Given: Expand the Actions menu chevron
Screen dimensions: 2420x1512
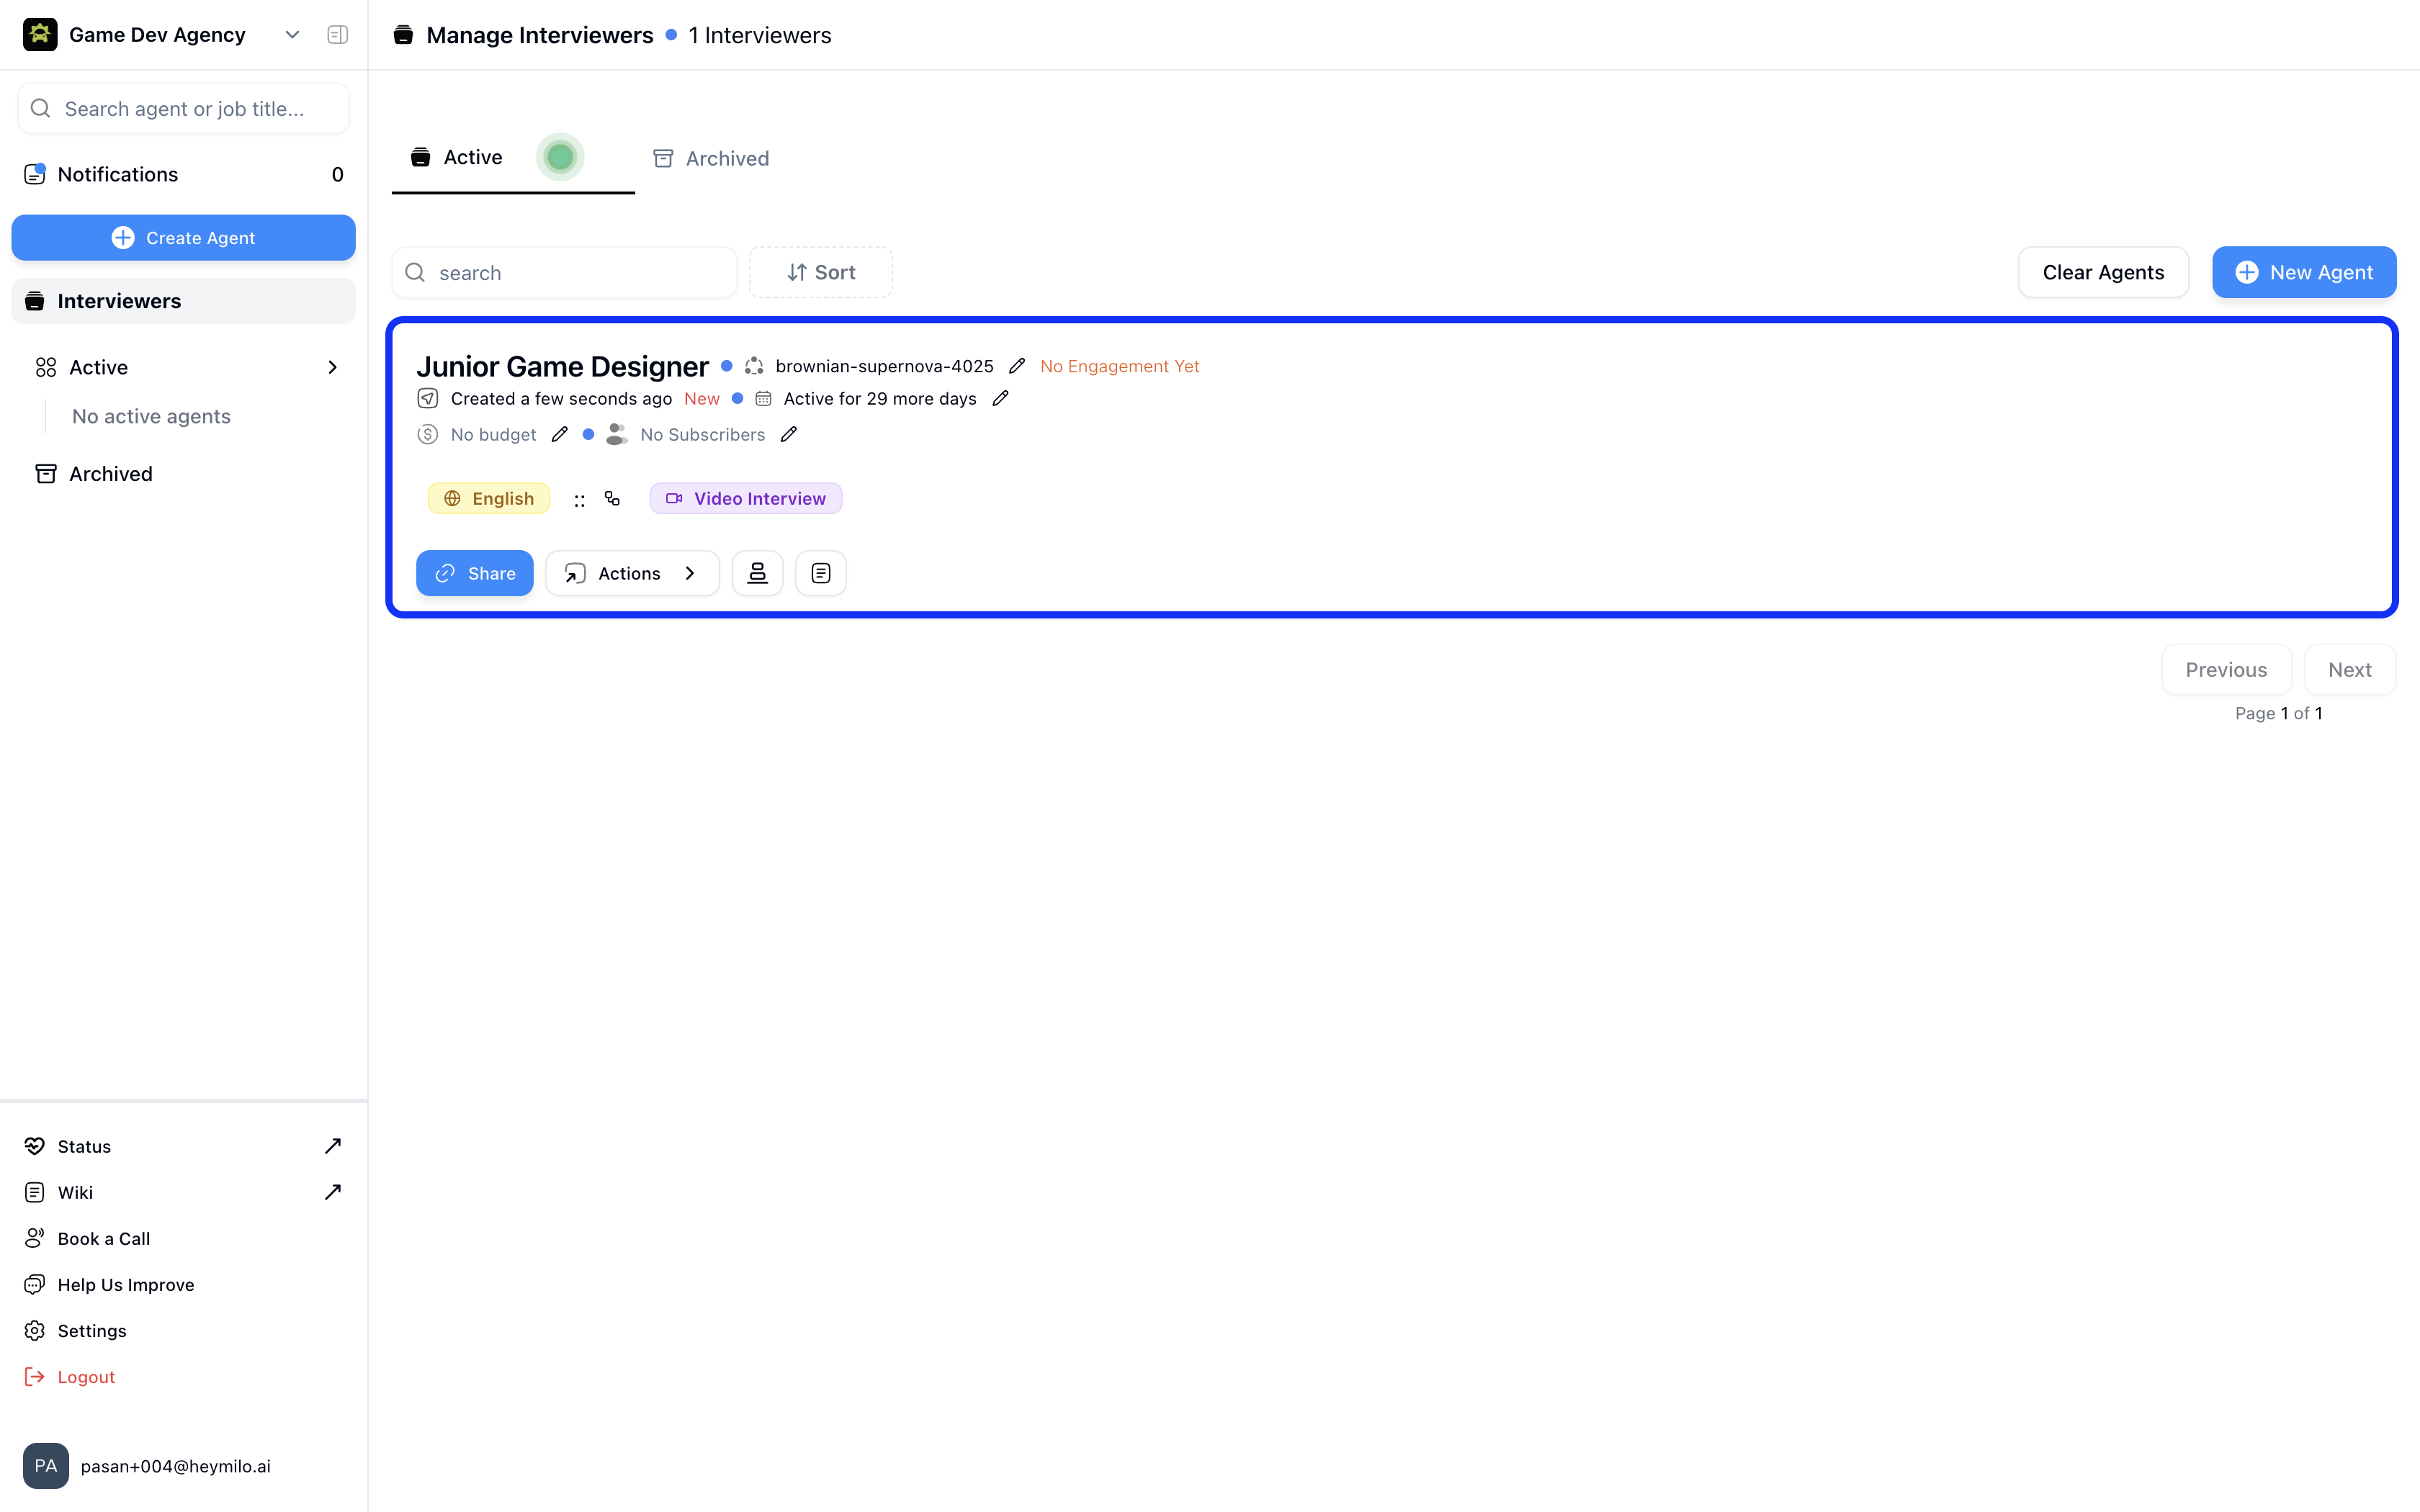Looking at the screenshot, I should coord(690,573).
